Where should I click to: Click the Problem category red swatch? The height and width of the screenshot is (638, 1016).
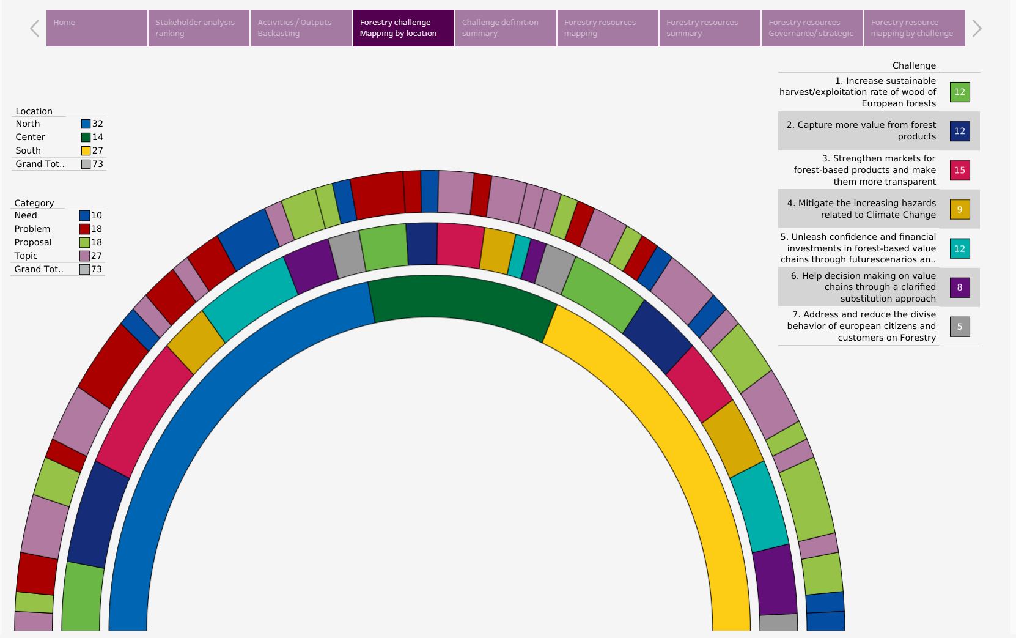pos(84,229)
